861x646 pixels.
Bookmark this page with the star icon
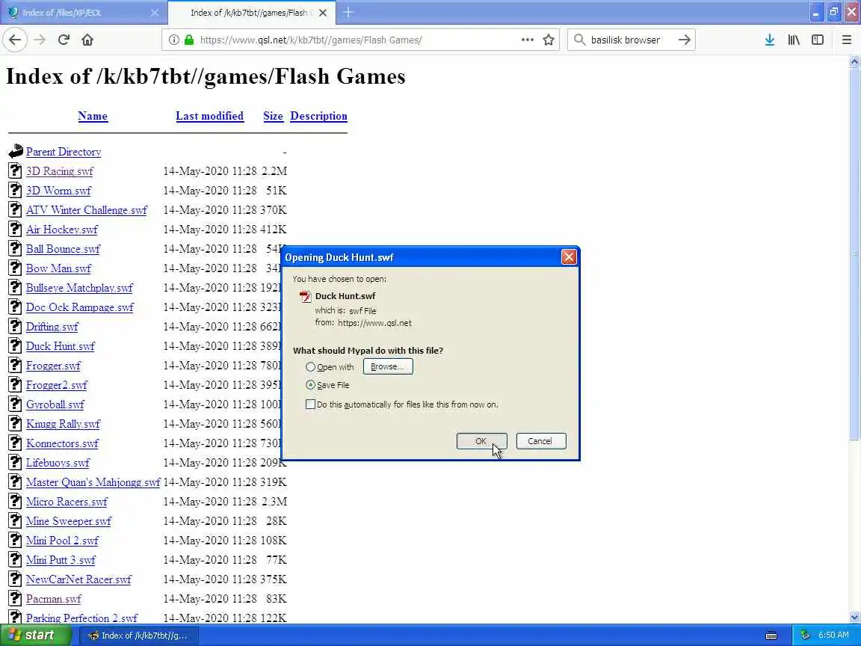(x=548, y=40)
